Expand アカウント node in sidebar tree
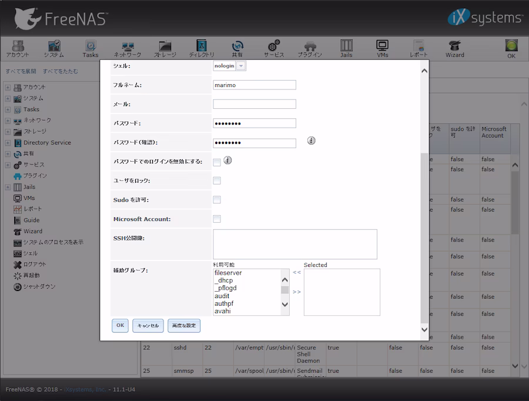Viewport: 529px width, 401px height. (8, 87)
